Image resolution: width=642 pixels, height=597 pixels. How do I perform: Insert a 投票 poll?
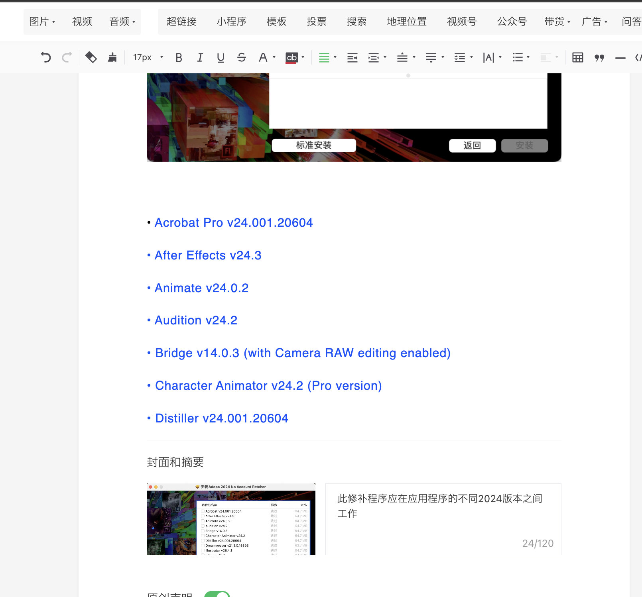317,22
